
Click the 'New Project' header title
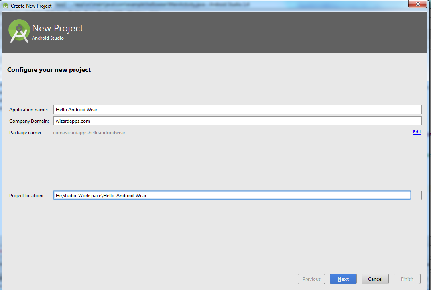57,28
